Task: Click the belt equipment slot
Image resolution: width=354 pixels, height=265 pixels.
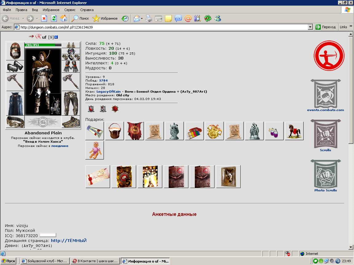Action: pyautogui.click(x=15, y=122)
